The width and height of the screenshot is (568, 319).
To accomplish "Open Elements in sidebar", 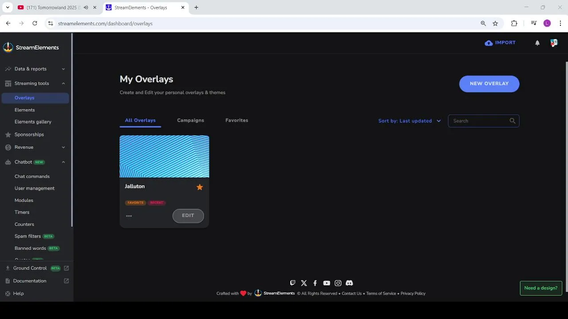I will click(x=24, y=110).
